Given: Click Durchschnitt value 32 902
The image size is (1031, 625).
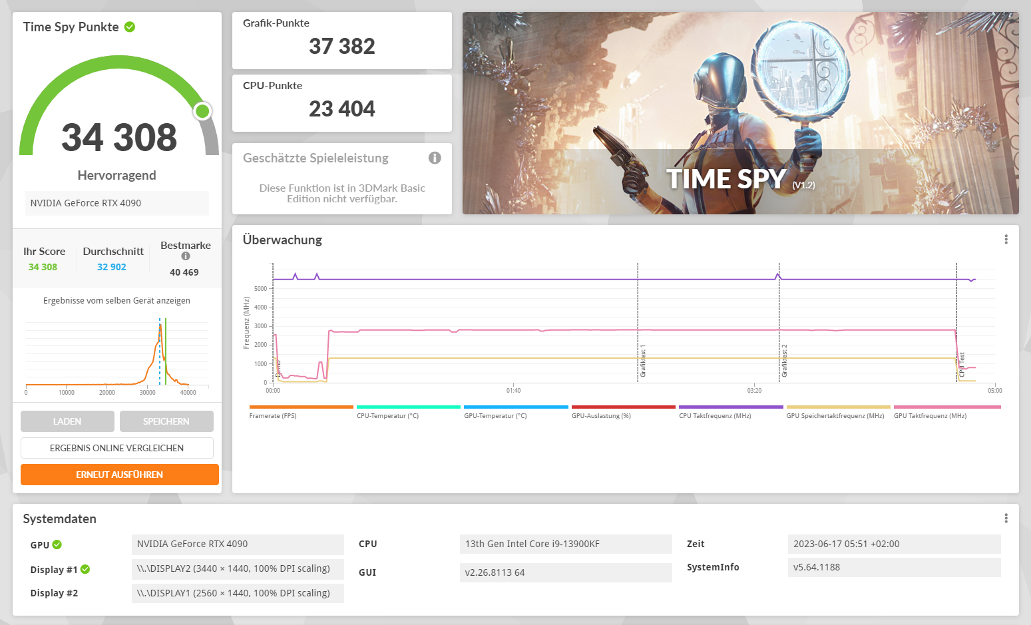Looking at the screenshot, I should 112,267.
